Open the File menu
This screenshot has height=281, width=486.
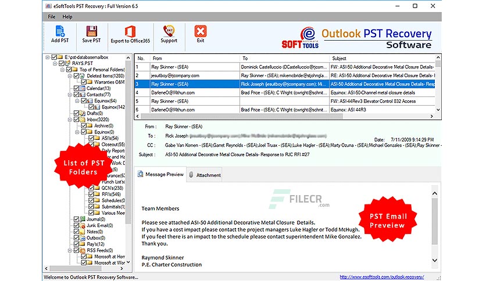(x=52, y=17)
